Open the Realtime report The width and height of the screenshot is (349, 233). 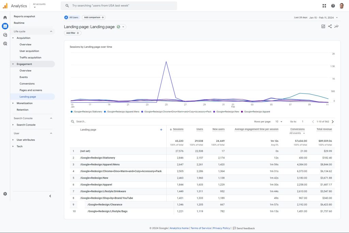(x=19, y=23)
